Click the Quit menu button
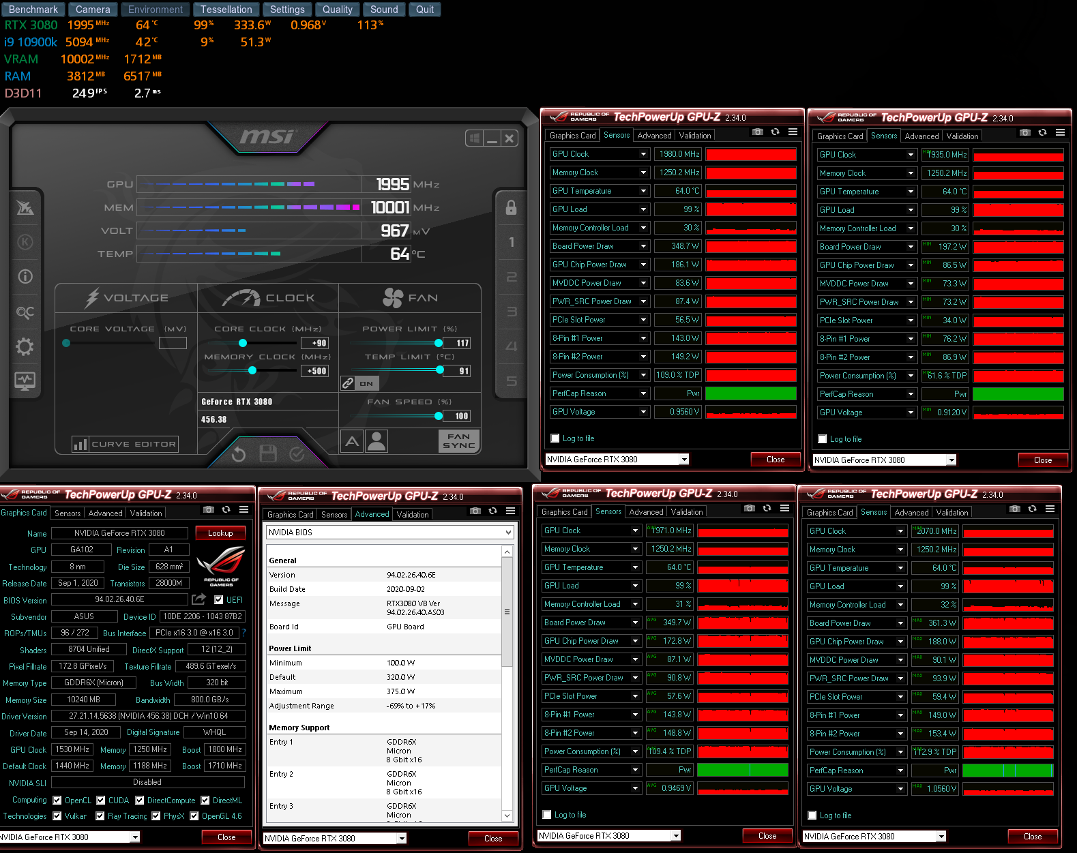Viewport: 1077px width, 853px height. (x=425, y=10)
